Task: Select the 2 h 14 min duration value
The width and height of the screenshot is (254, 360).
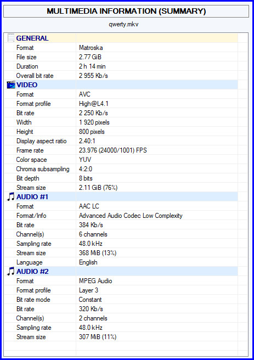Action: point(92,66)
